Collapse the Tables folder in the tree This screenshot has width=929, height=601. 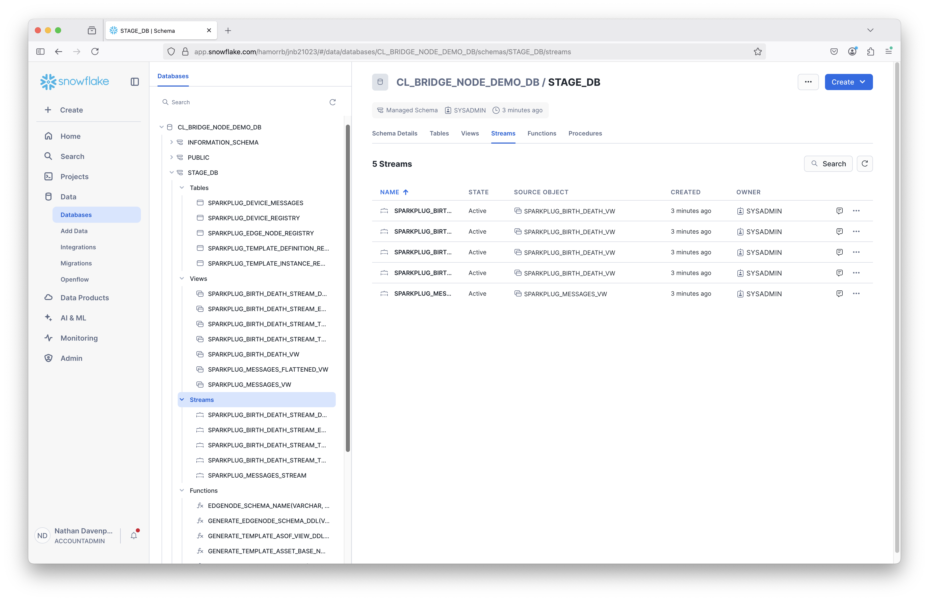(182, 188)
